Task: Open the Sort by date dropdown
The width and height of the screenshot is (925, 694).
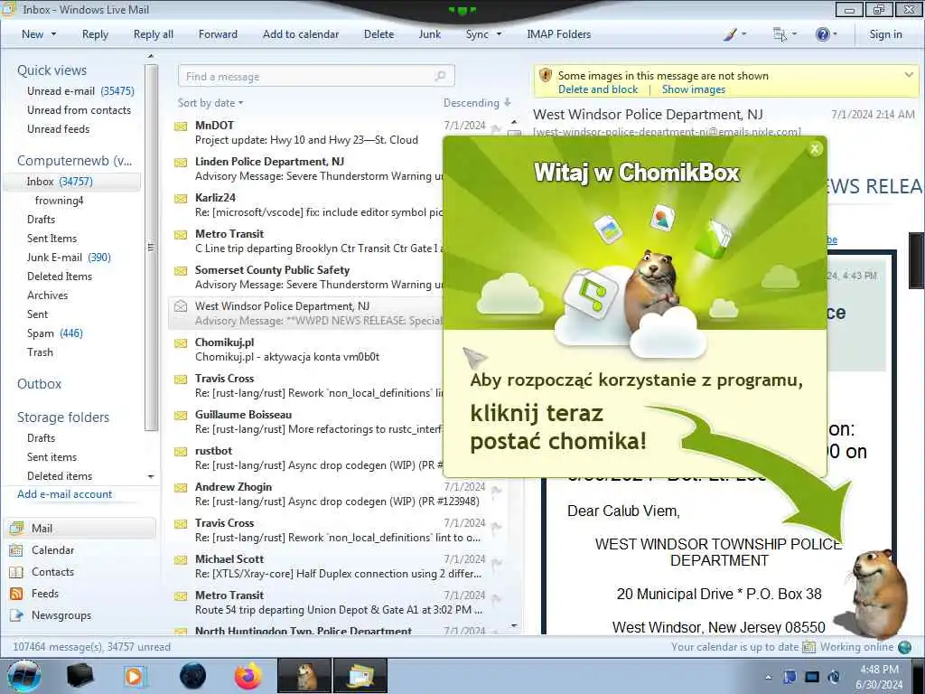Action: point(210,103)
